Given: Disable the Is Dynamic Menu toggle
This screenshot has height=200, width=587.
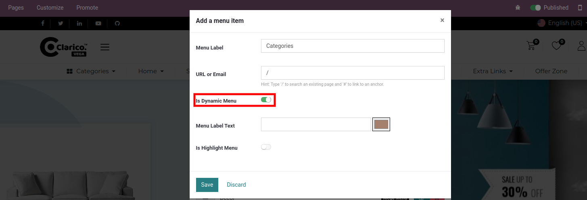Looking at the screenshot, I should (266, 100).
